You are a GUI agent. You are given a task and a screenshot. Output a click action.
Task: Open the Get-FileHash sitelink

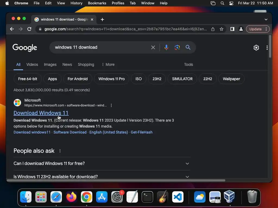tap(141, 132)
